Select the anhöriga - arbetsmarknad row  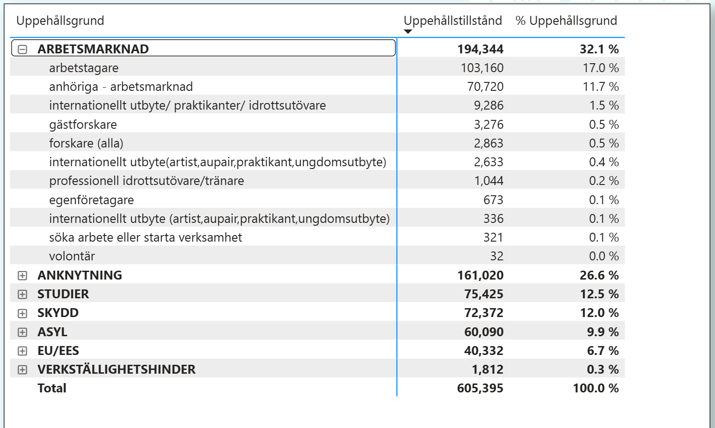click(x=121, y=87)
